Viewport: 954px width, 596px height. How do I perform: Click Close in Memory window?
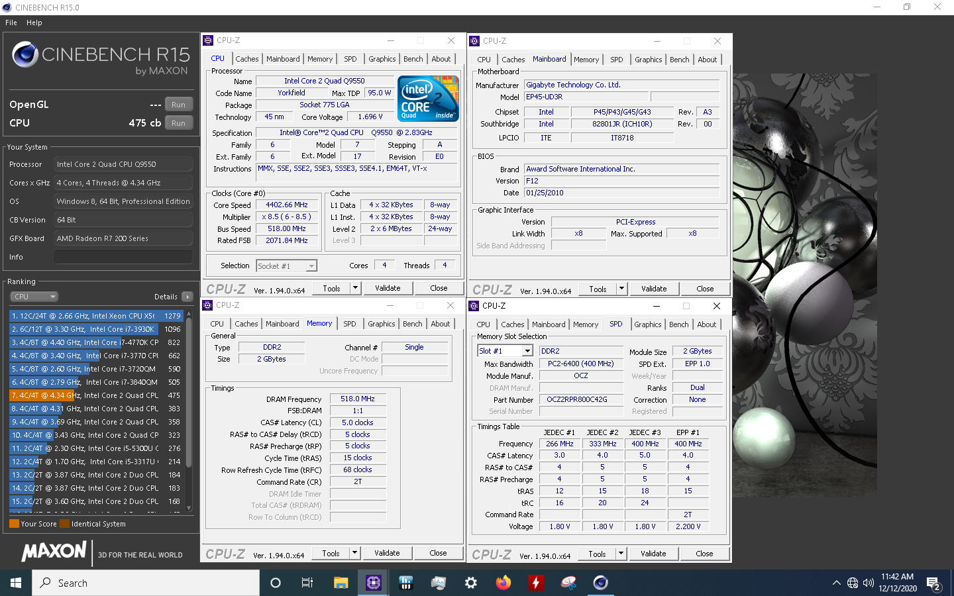tap(438, 553)
